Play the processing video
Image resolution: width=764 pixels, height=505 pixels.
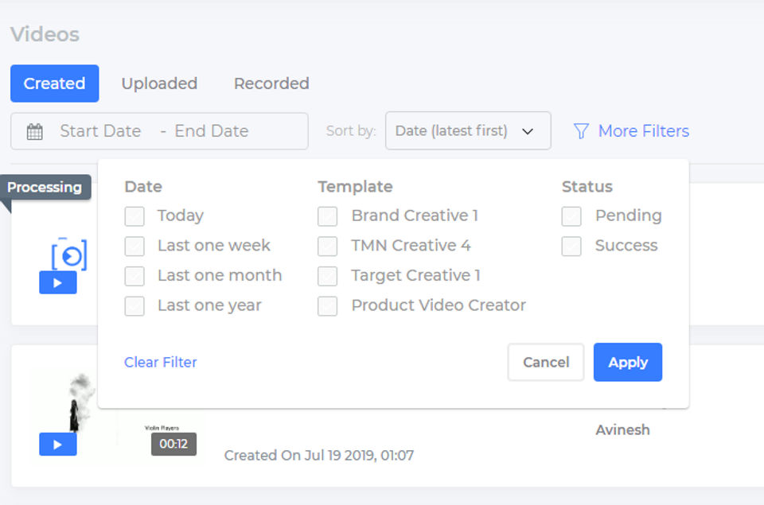57,282
